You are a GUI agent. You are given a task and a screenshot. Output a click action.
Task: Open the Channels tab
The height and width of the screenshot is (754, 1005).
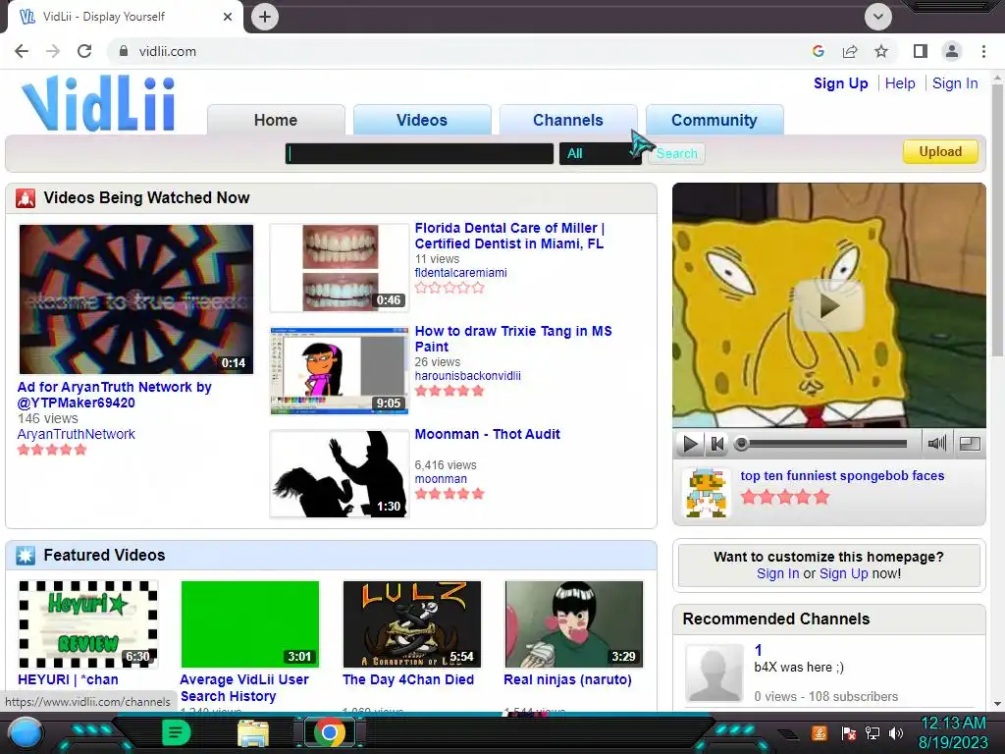click(568, 120)
